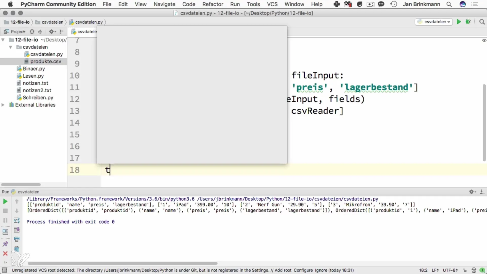487x274 pixels.
Task: Open Siri from macOS menu bar
Action: [463, 4]
